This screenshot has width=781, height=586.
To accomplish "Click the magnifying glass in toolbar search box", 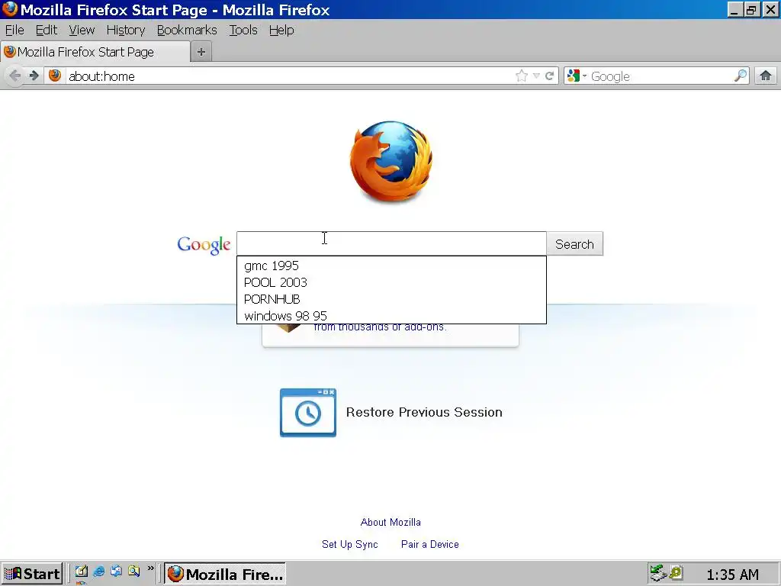I will click(x=740, y=76).
